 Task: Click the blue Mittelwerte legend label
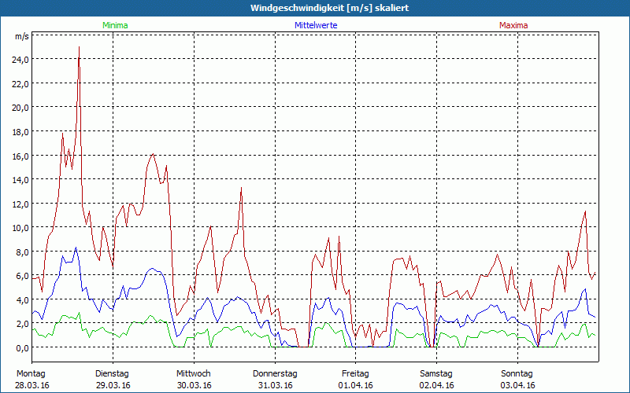coord(316,25)
